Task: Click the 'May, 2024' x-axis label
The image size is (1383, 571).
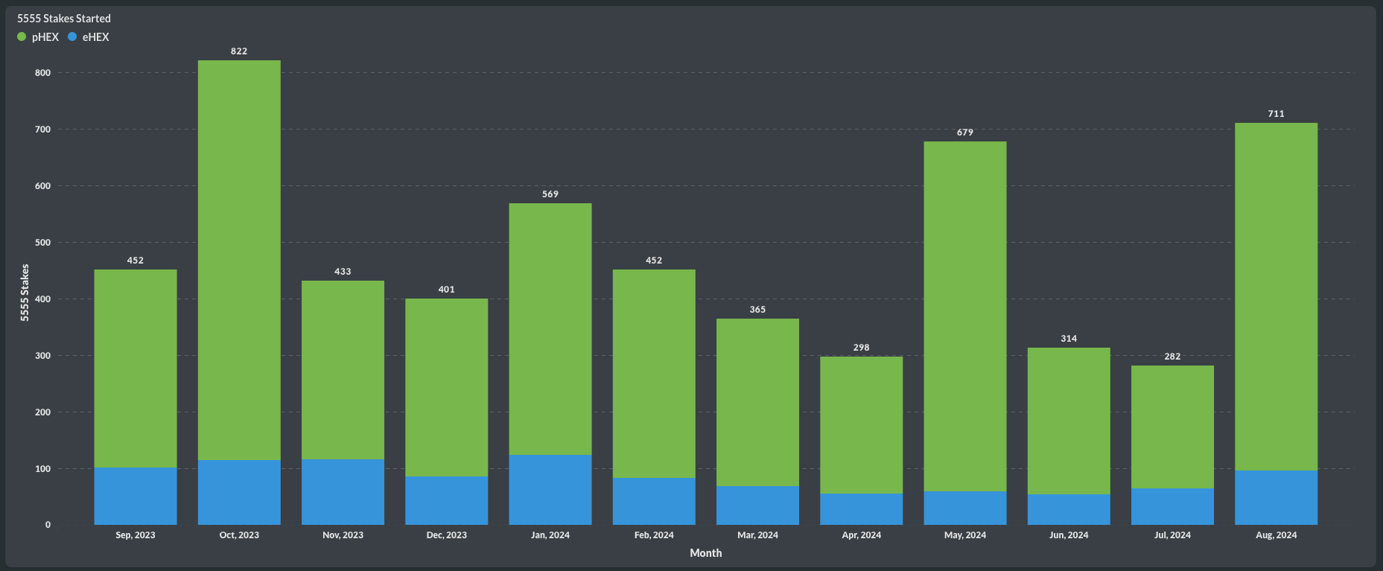Action: (965, 535)
